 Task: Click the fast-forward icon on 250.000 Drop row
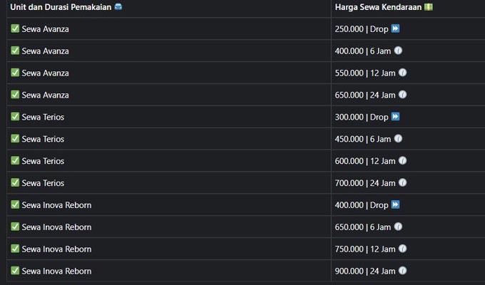click(x=395, y=28)
